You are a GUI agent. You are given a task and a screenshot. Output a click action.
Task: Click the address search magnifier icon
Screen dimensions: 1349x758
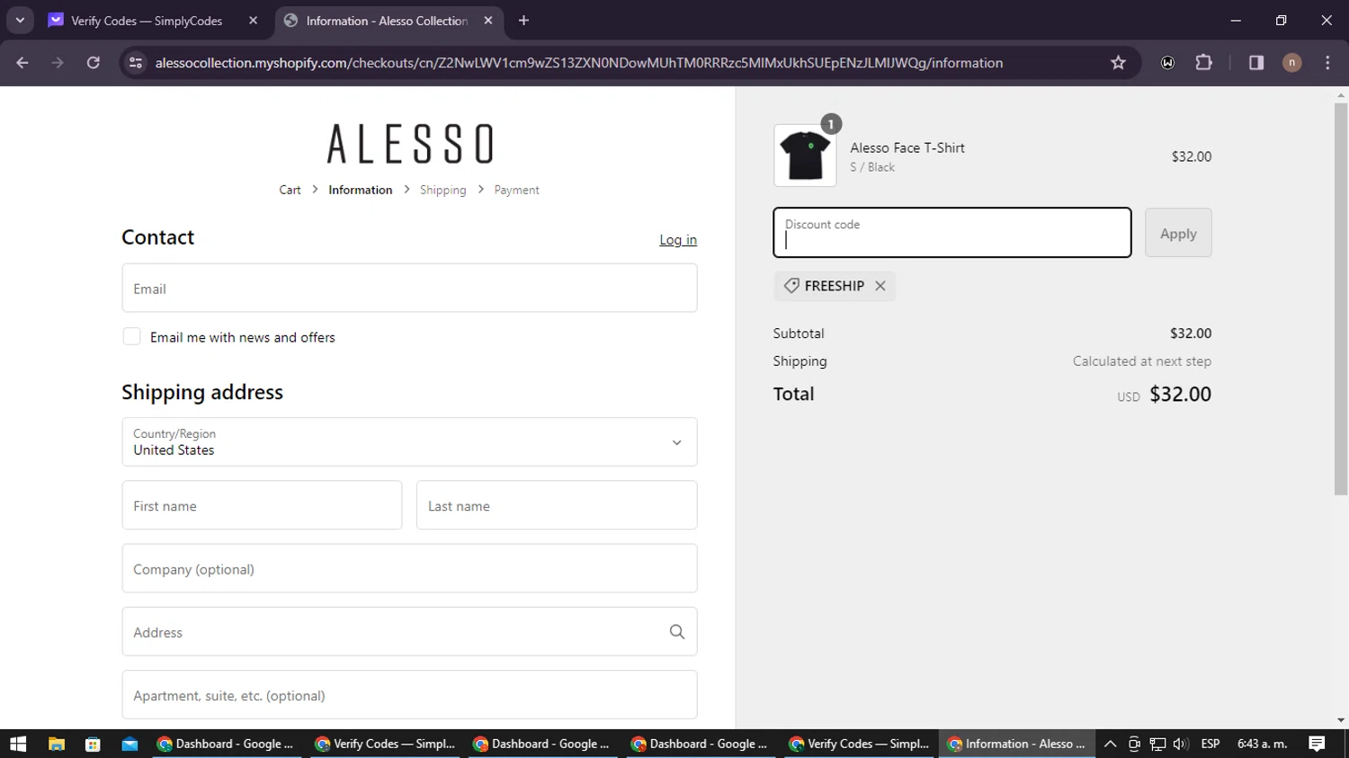(x=677, y=632)
